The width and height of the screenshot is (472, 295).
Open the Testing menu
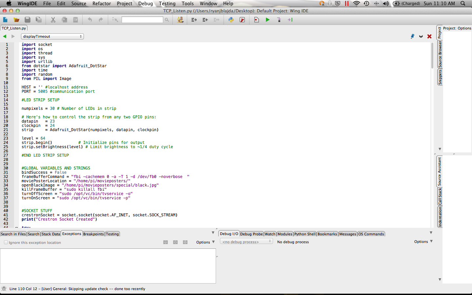[167, 4]
